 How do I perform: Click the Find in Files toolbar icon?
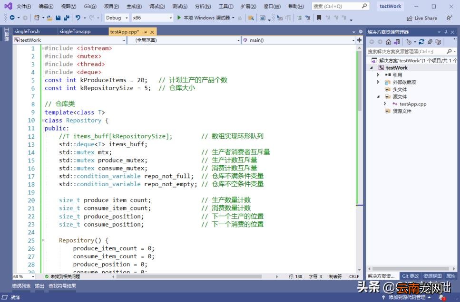point(251,18)
